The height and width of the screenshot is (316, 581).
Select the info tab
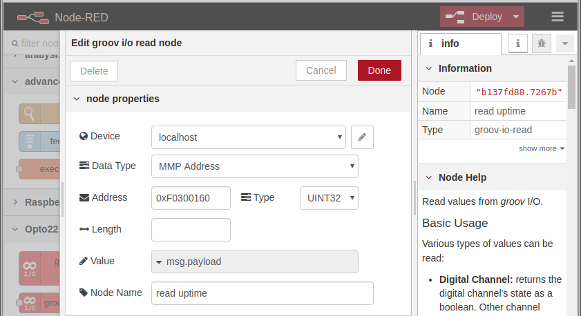(x=461, y=43)
